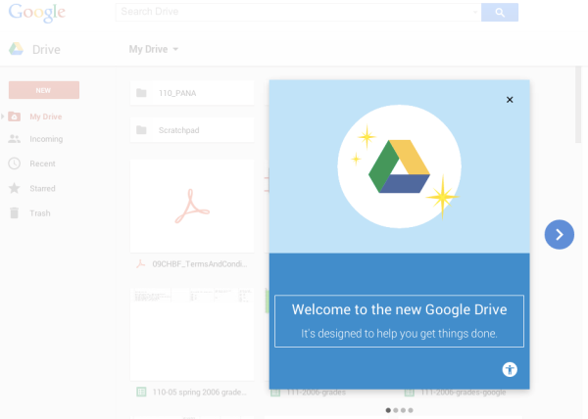Open the Trash in sidebar

[39, 212]
